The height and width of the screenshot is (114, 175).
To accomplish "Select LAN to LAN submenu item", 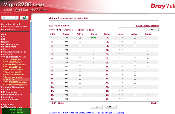I will click(10, 79).
